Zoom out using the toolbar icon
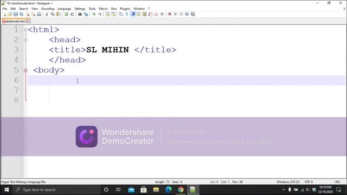The image size is (347, 195). click(100, 14)
